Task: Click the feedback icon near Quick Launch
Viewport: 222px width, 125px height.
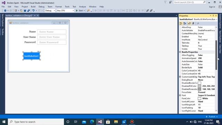Action: 170,2
